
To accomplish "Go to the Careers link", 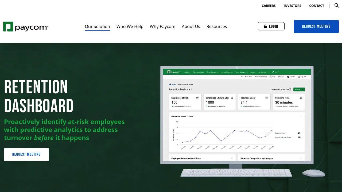I will [269, 6].
